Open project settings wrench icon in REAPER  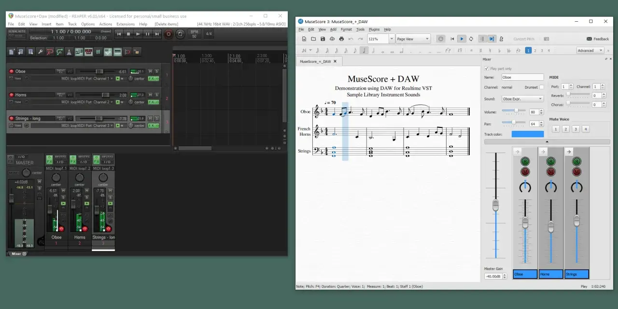(x=41, y=52)
